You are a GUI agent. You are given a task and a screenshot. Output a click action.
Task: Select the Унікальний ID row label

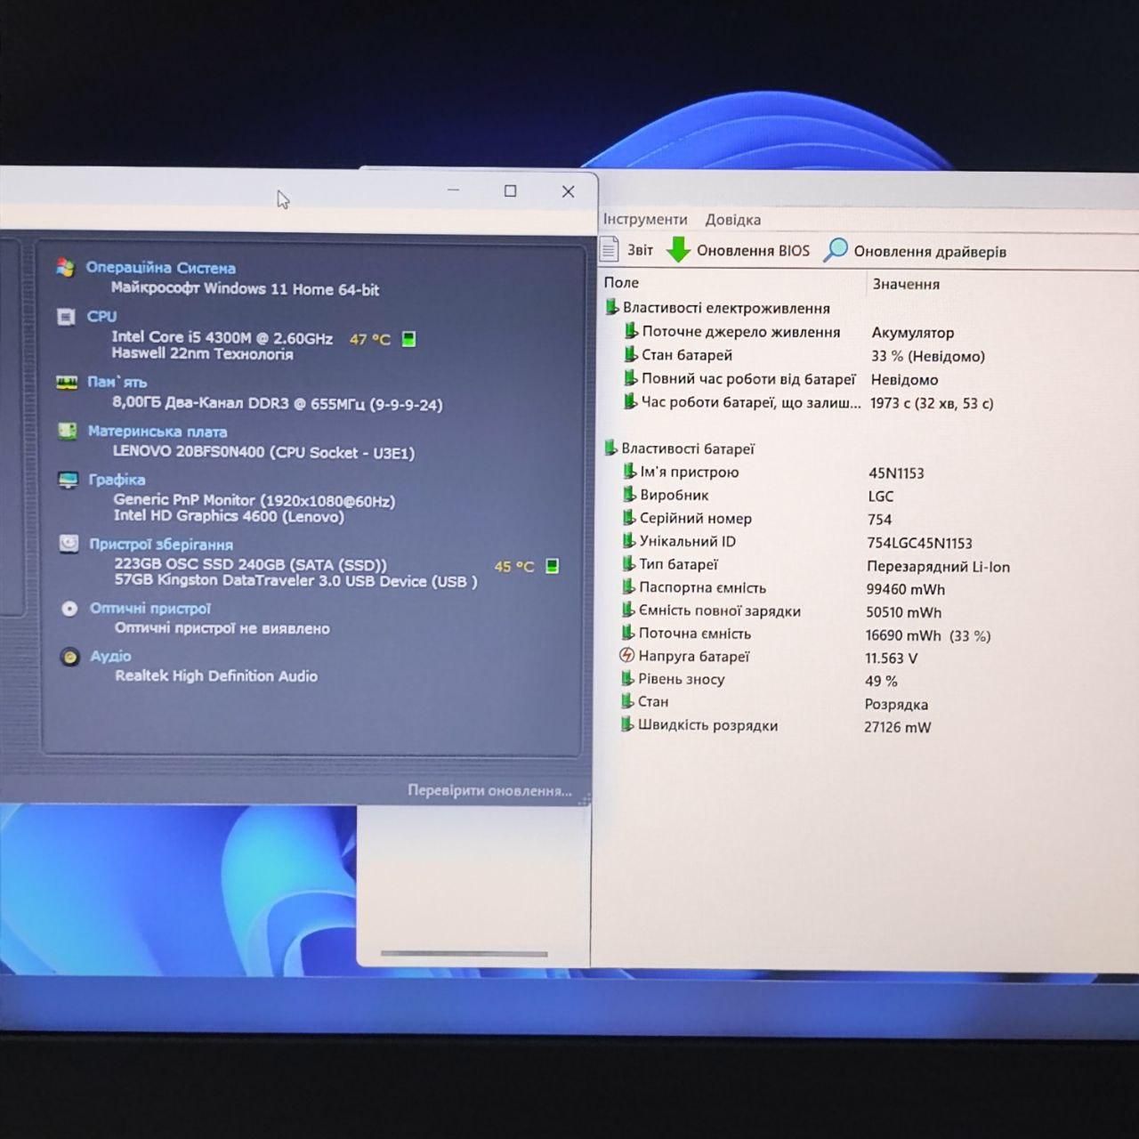tap(688, 541)
